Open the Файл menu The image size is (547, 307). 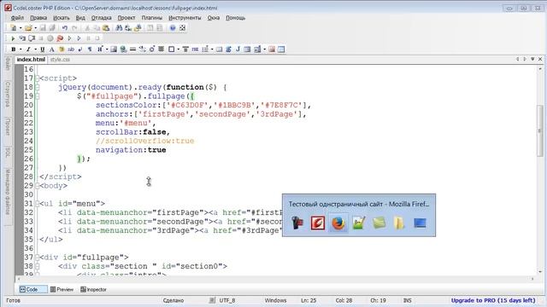tap(17, 18)
